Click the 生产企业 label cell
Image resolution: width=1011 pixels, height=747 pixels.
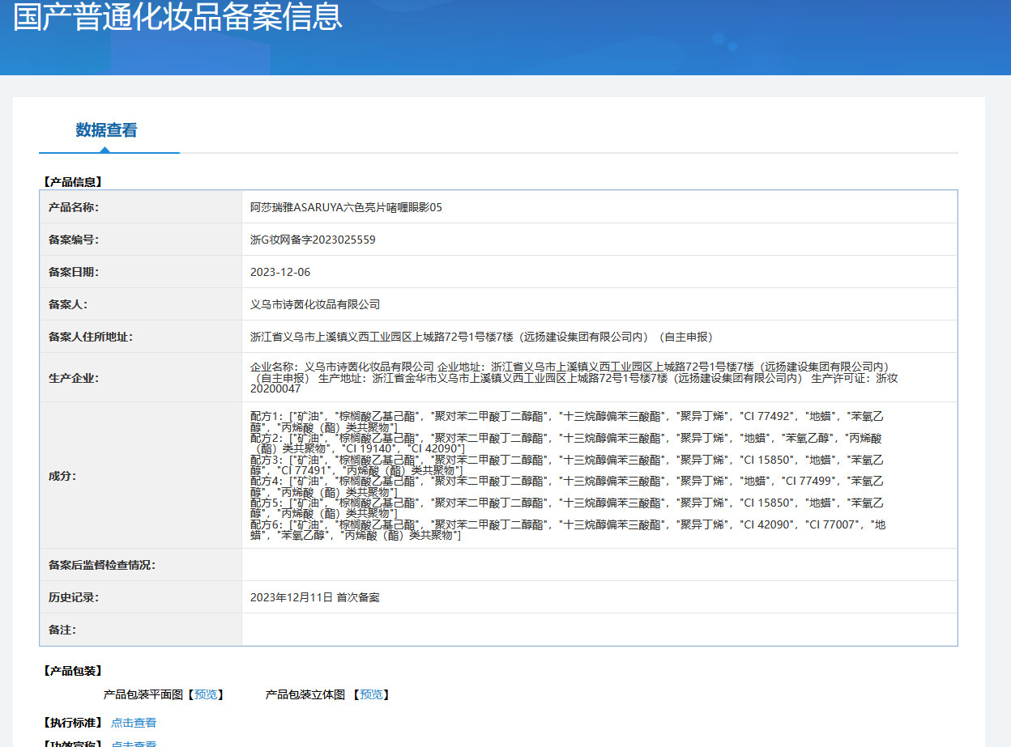[x=141, y=377]
